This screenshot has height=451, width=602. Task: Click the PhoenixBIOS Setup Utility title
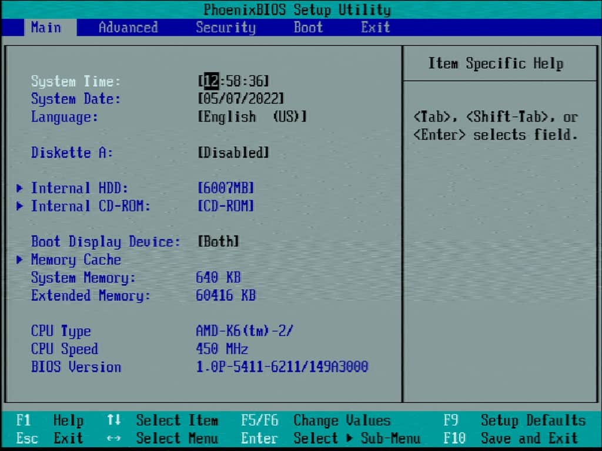tap(297, 9)
